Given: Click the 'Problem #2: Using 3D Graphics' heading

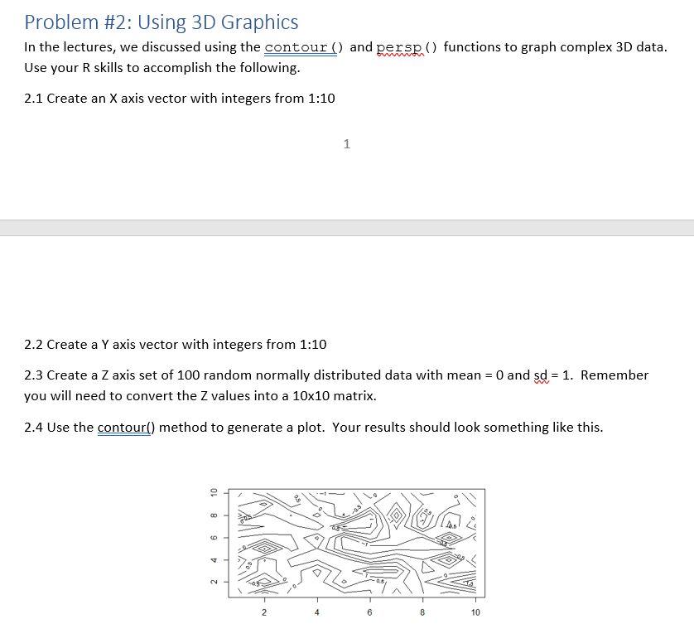Looking at the screenshot, I should [x=161, y=22].
